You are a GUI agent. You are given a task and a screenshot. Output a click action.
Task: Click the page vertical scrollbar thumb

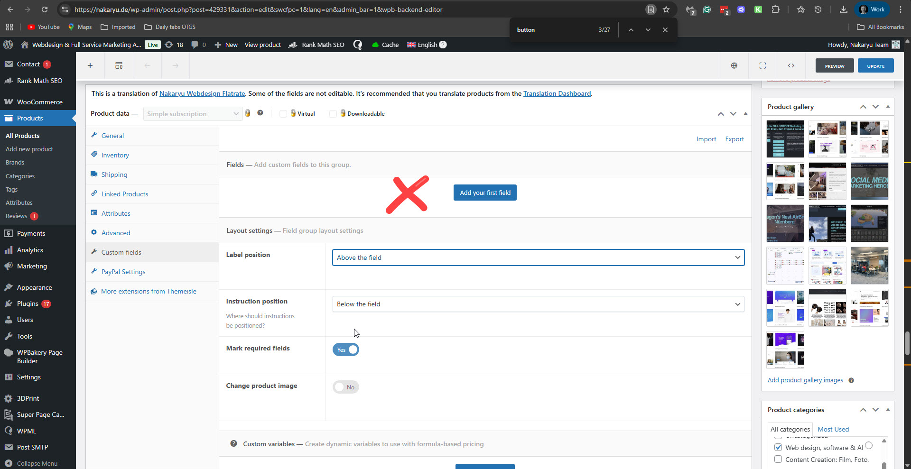pos(907,343)
